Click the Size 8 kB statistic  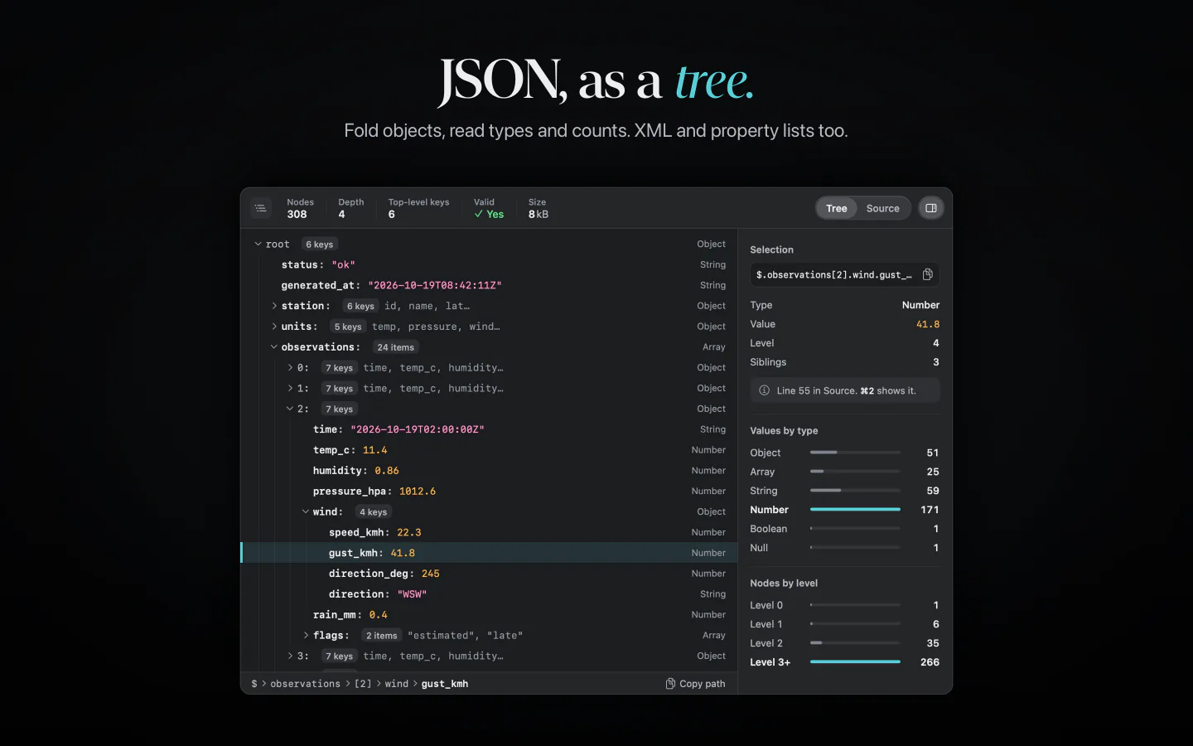539,208
